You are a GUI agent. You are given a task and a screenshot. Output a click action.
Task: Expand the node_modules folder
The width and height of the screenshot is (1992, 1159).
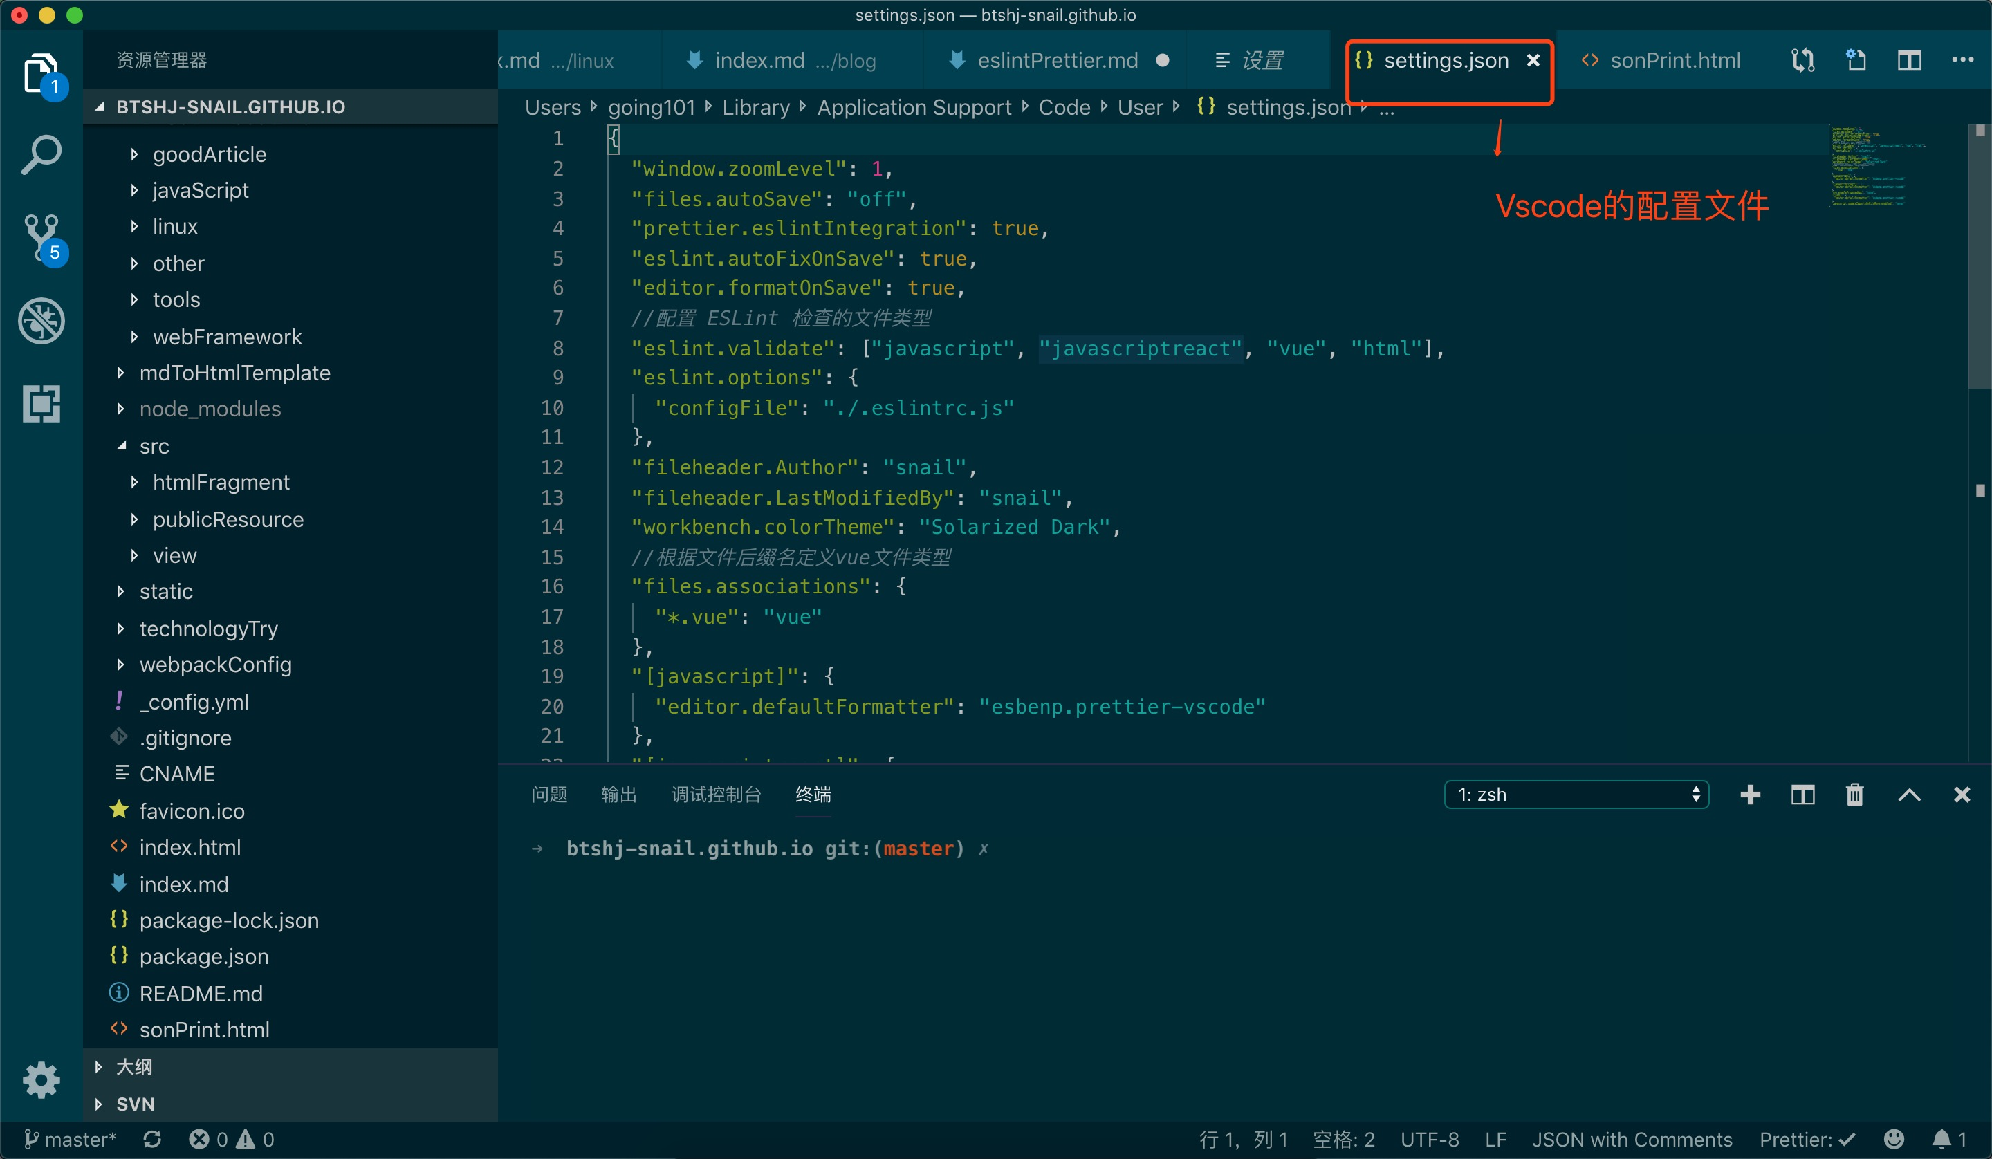tap(210, 409)
